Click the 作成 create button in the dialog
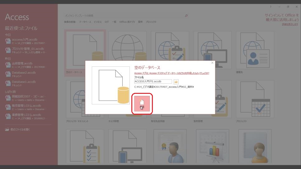Image resolution: width=301 pixels, height=169 pixels. (142, 104)
